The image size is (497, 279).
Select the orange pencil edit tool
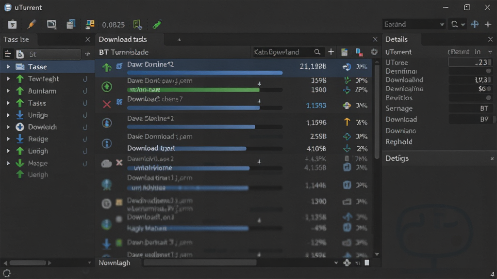tap(32, 24)
